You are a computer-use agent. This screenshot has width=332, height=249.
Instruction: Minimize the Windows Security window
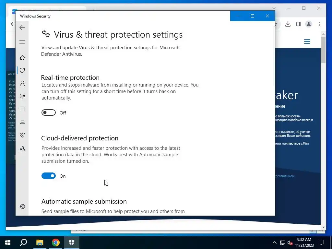click(x=238, y=16)
